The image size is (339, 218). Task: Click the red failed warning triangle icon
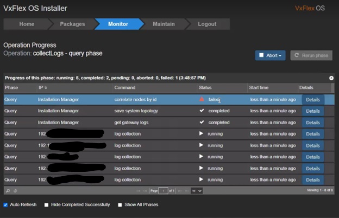coord(202,99)
